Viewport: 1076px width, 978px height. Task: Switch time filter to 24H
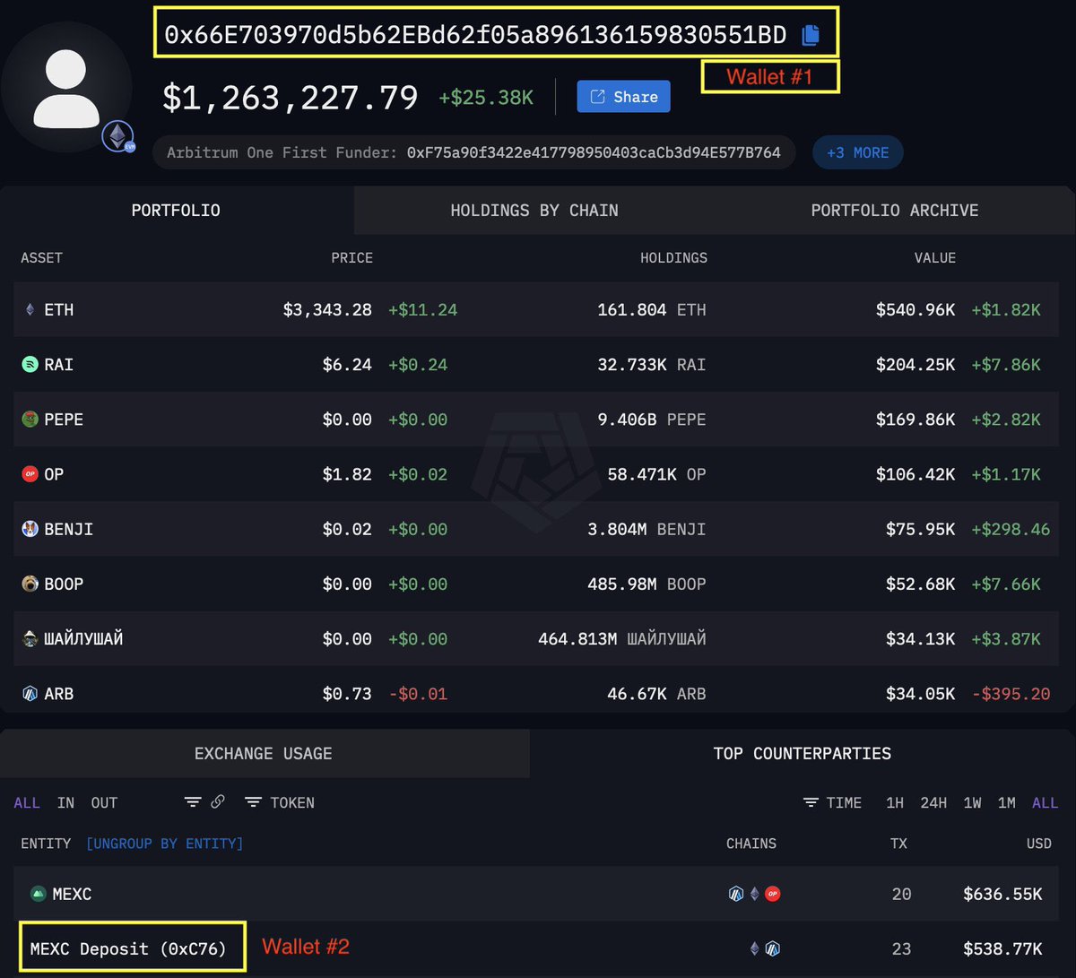click(933, 803)
